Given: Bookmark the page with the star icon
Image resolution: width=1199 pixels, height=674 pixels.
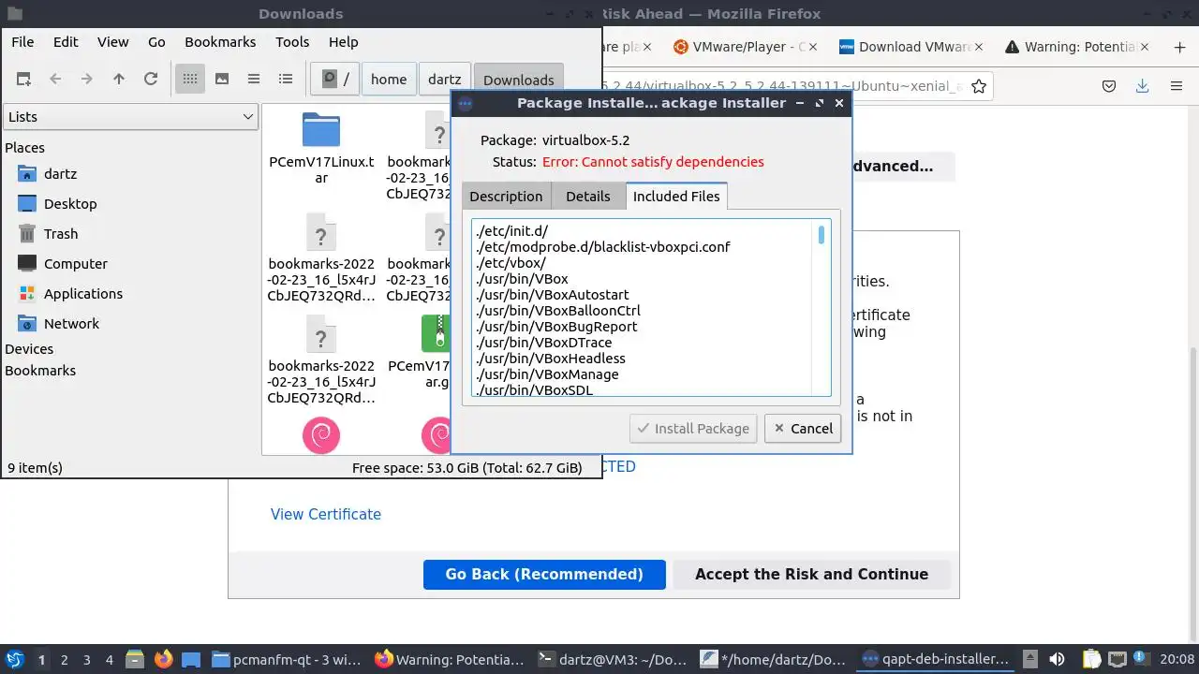Looking at the screenshot, I should pyautogui.click(x=979, y=86).
